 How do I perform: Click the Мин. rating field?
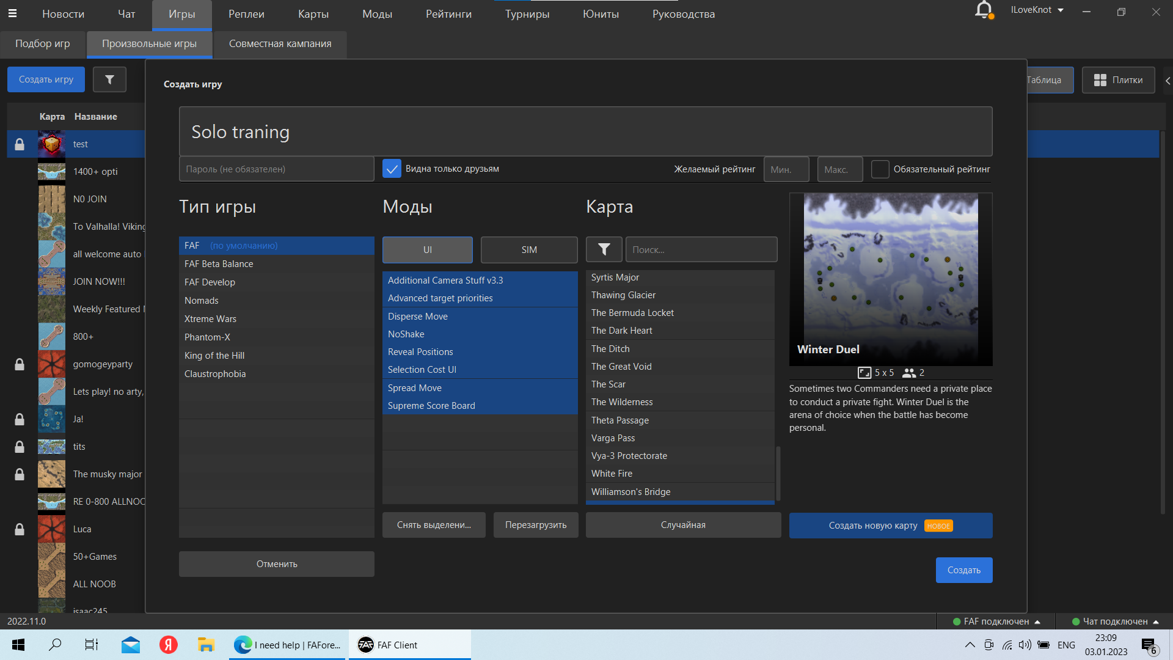click(786, 169)
